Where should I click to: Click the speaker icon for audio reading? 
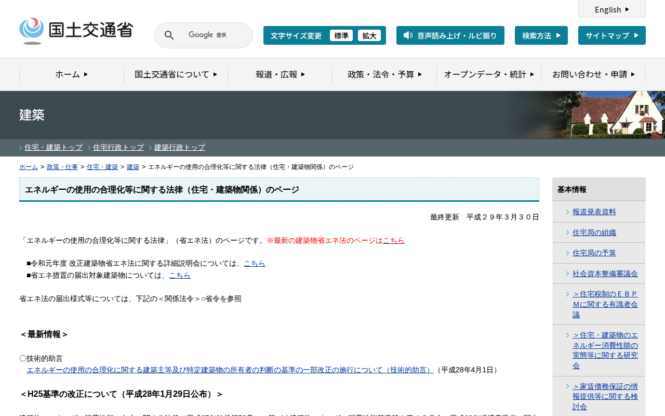[x=408, y=35]
